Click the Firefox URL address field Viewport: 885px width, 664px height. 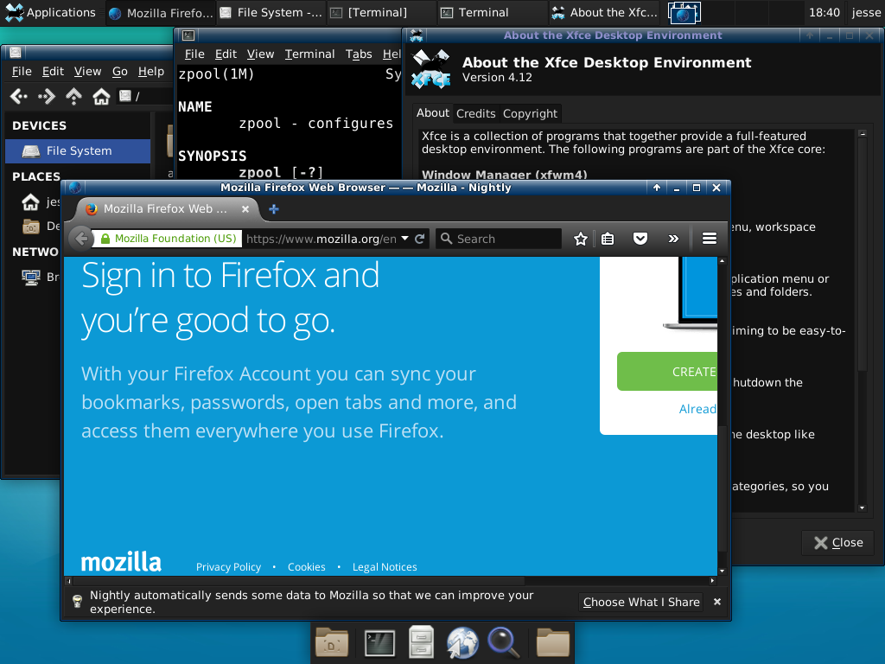[322, 239]
